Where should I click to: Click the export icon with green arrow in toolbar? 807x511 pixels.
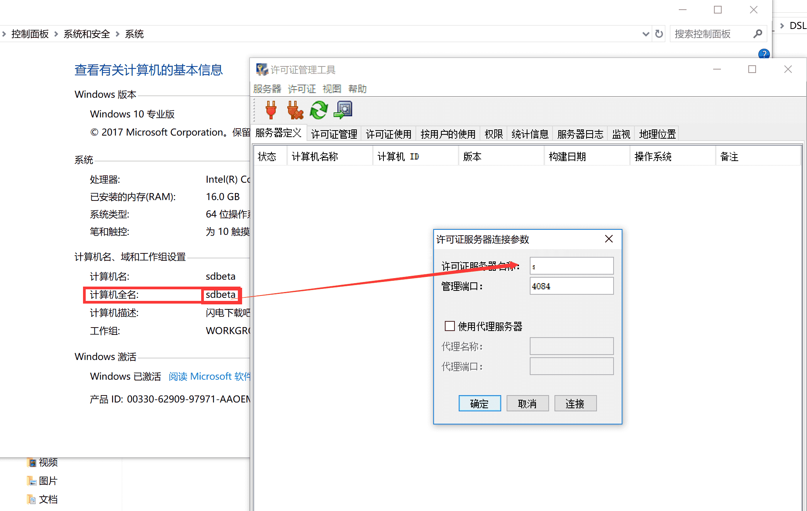(x=343, y=110)
